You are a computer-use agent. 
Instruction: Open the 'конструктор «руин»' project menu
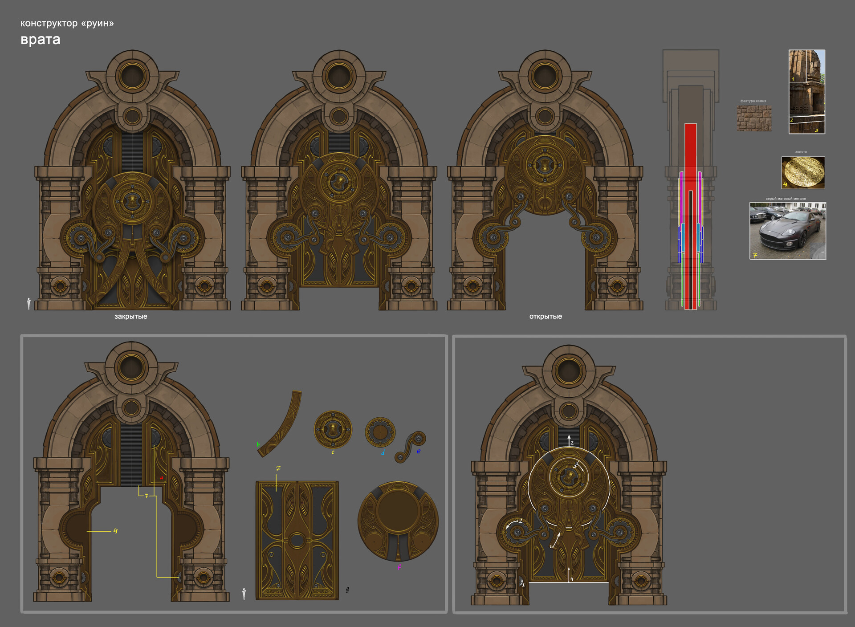coord(67,23)
